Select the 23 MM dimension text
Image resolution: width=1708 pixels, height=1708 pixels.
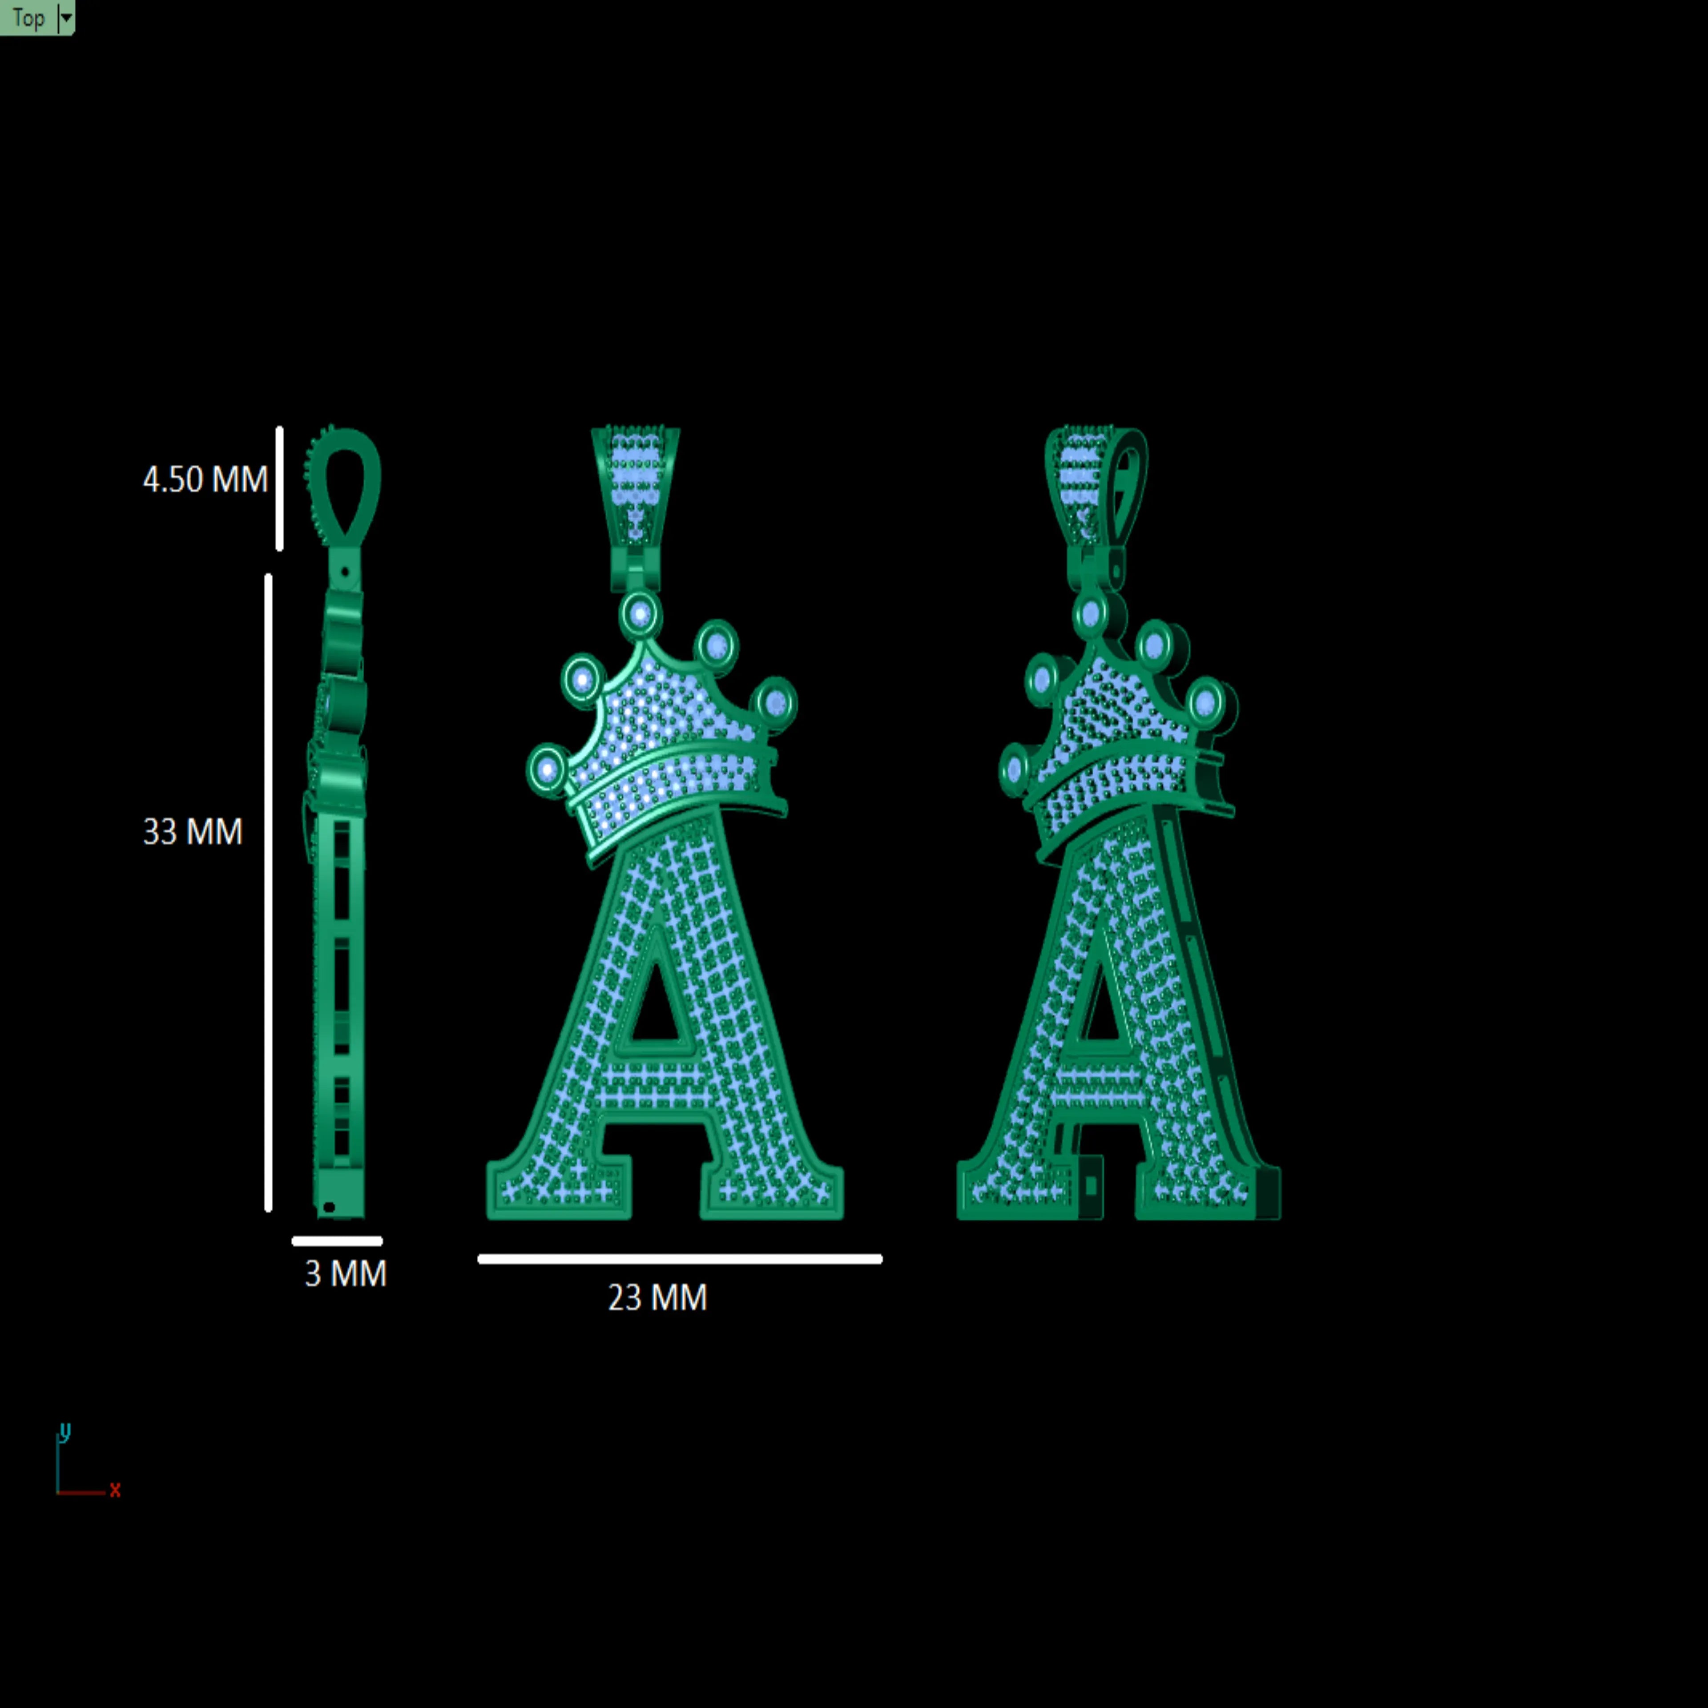(x=658, y=1298)
